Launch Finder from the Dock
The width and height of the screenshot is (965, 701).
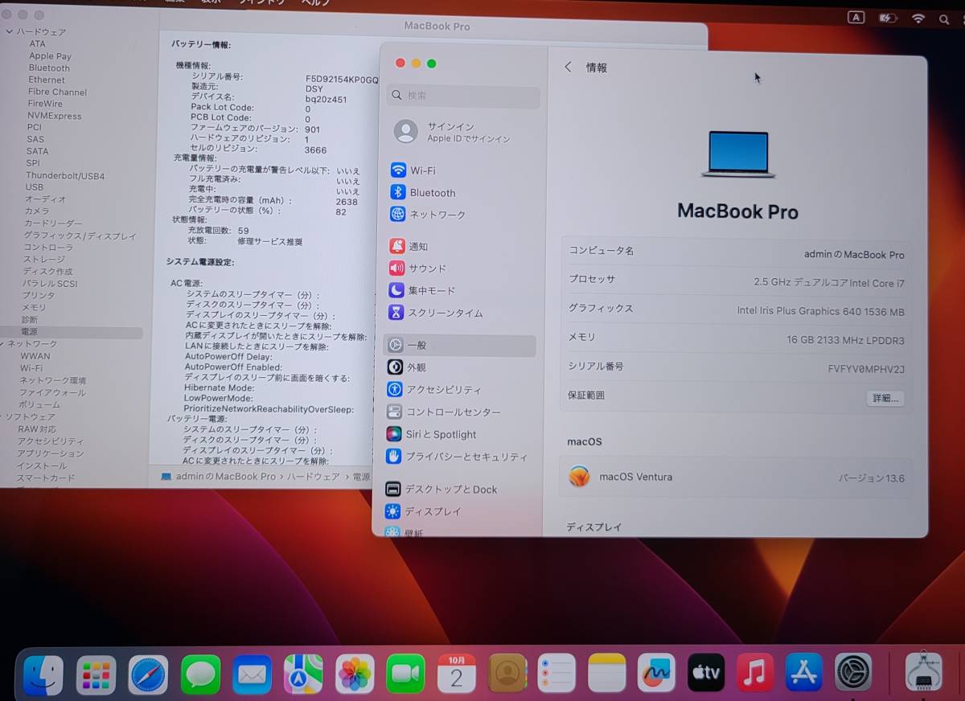click(x=43, y=674)
